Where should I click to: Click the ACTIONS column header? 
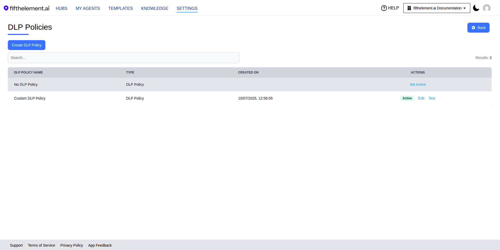[x=418, y=72]
